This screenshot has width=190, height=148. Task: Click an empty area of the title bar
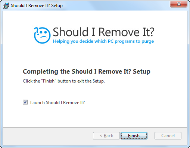point(116,6)
